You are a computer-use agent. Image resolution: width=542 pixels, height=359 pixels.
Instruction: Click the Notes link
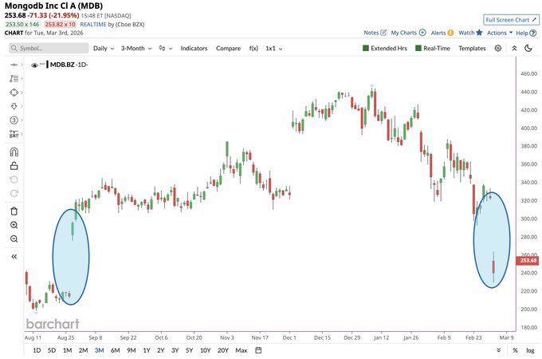pos(375,33)
